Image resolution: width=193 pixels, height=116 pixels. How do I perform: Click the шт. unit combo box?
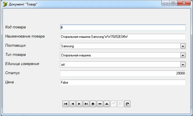123,64
